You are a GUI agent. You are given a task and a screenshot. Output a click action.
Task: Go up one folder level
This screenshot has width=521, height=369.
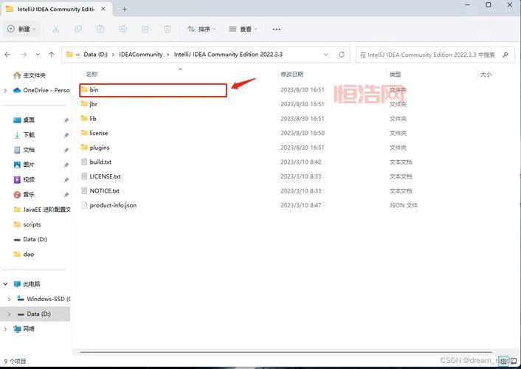coord(51,55)
